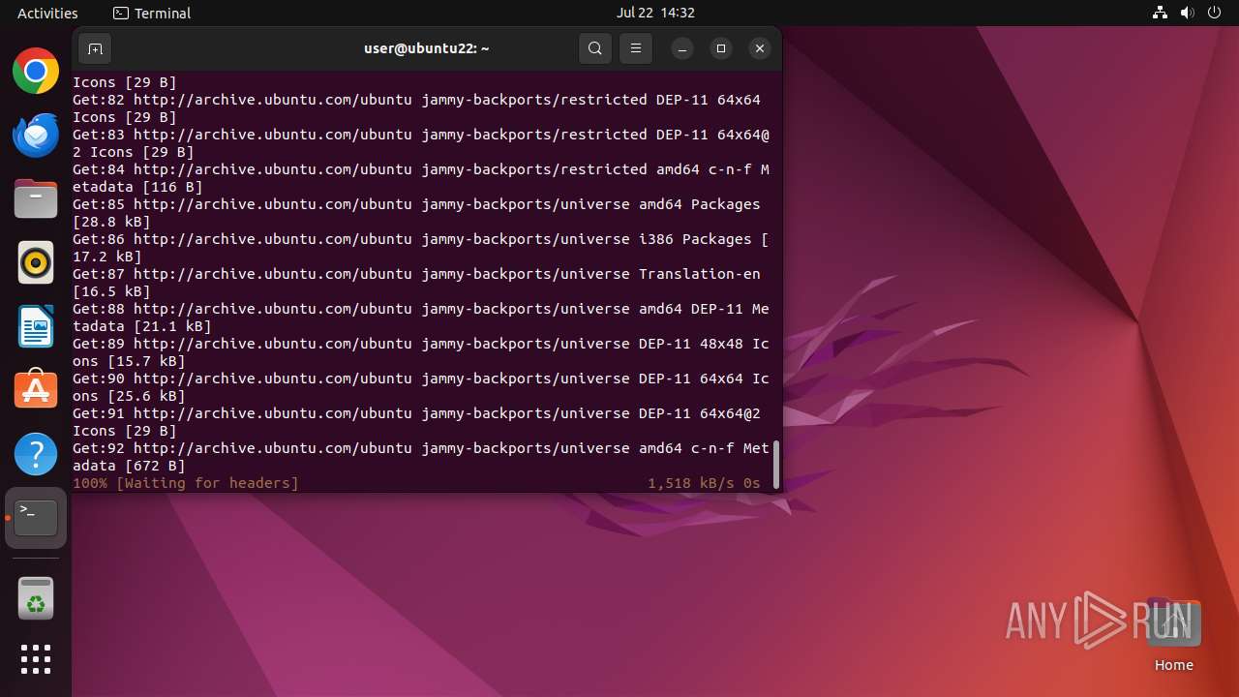The width and height of the screenshot is (1239, 697).
Task: Maximize the terminal window
Action: point(721,48)
